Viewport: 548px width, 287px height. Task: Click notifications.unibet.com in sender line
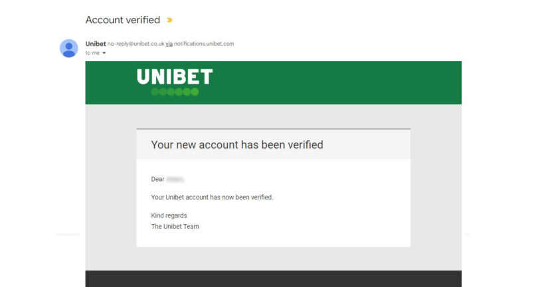coord(204,44)
